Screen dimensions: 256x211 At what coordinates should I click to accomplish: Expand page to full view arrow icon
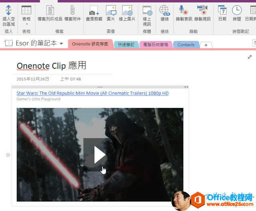click(x=250, y=57)
